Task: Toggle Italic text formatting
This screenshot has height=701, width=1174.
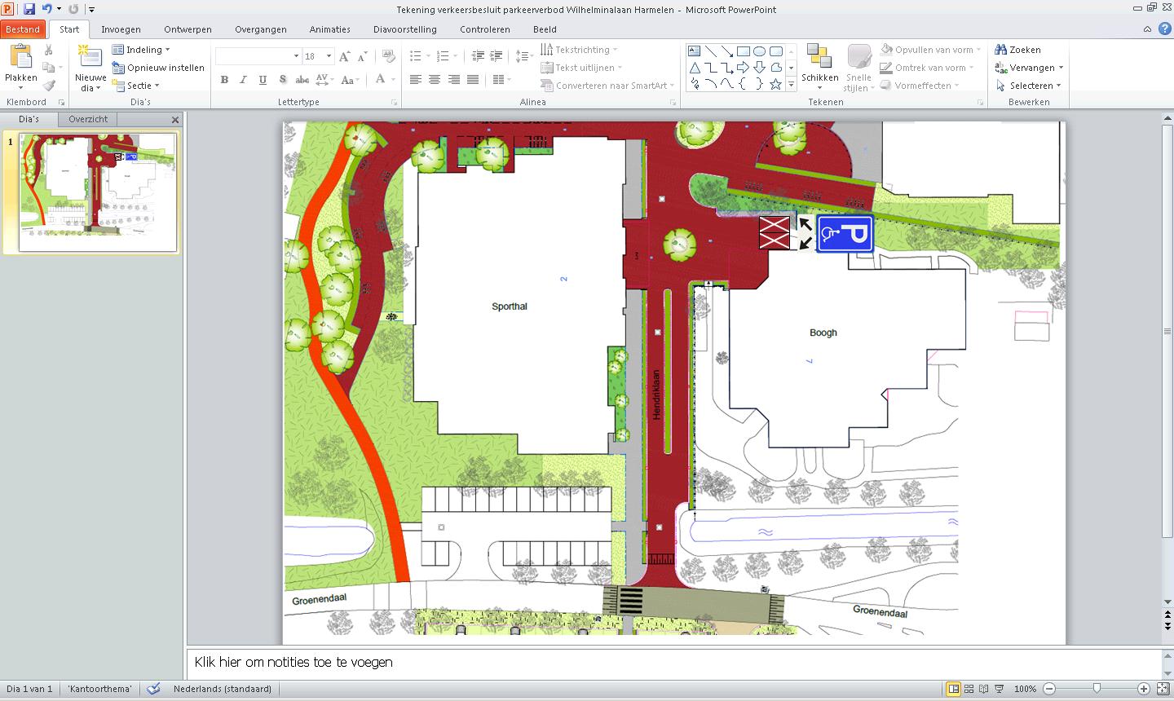Action: (x=243, y=80)
